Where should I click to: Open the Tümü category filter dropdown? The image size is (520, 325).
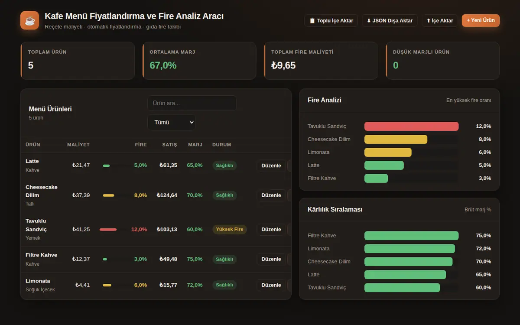pos(171,122)
